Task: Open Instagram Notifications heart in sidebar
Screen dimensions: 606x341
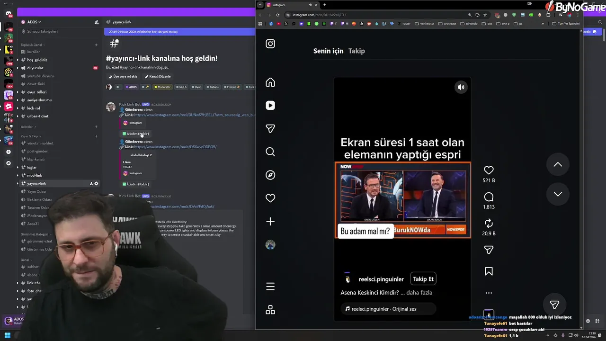Action: click(270, 198)
